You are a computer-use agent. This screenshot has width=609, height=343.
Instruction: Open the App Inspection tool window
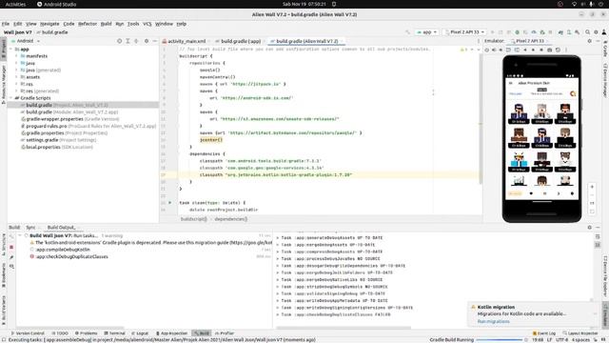171,333
